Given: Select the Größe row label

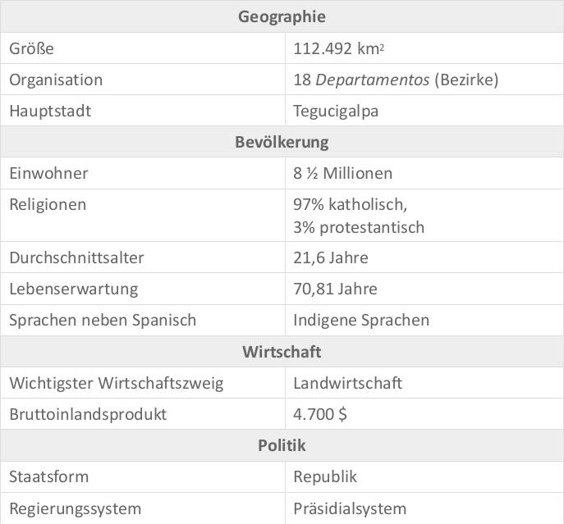Looking at the screenshot, I should tap(31, 48).
